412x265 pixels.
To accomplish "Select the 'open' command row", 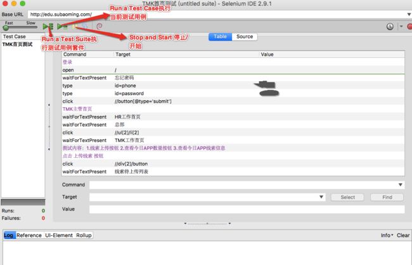I will click(233, 70).
